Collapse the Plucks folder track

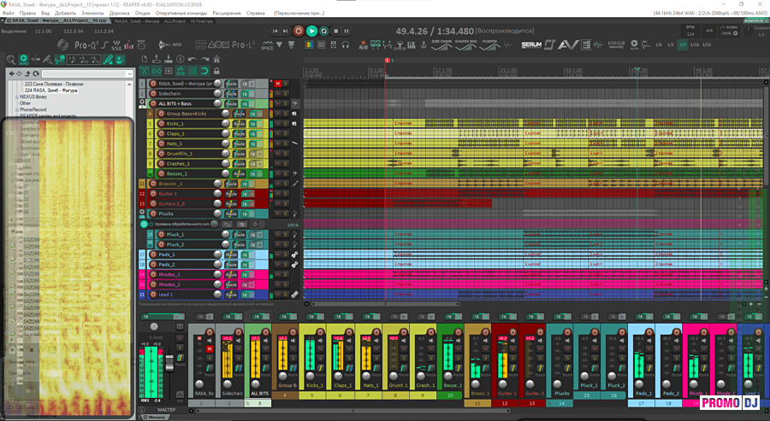142,213
